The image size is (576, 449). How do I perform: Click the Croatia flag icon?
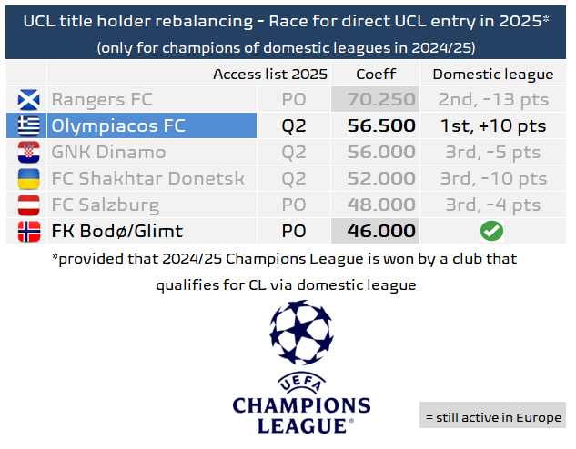click(28, 152)
